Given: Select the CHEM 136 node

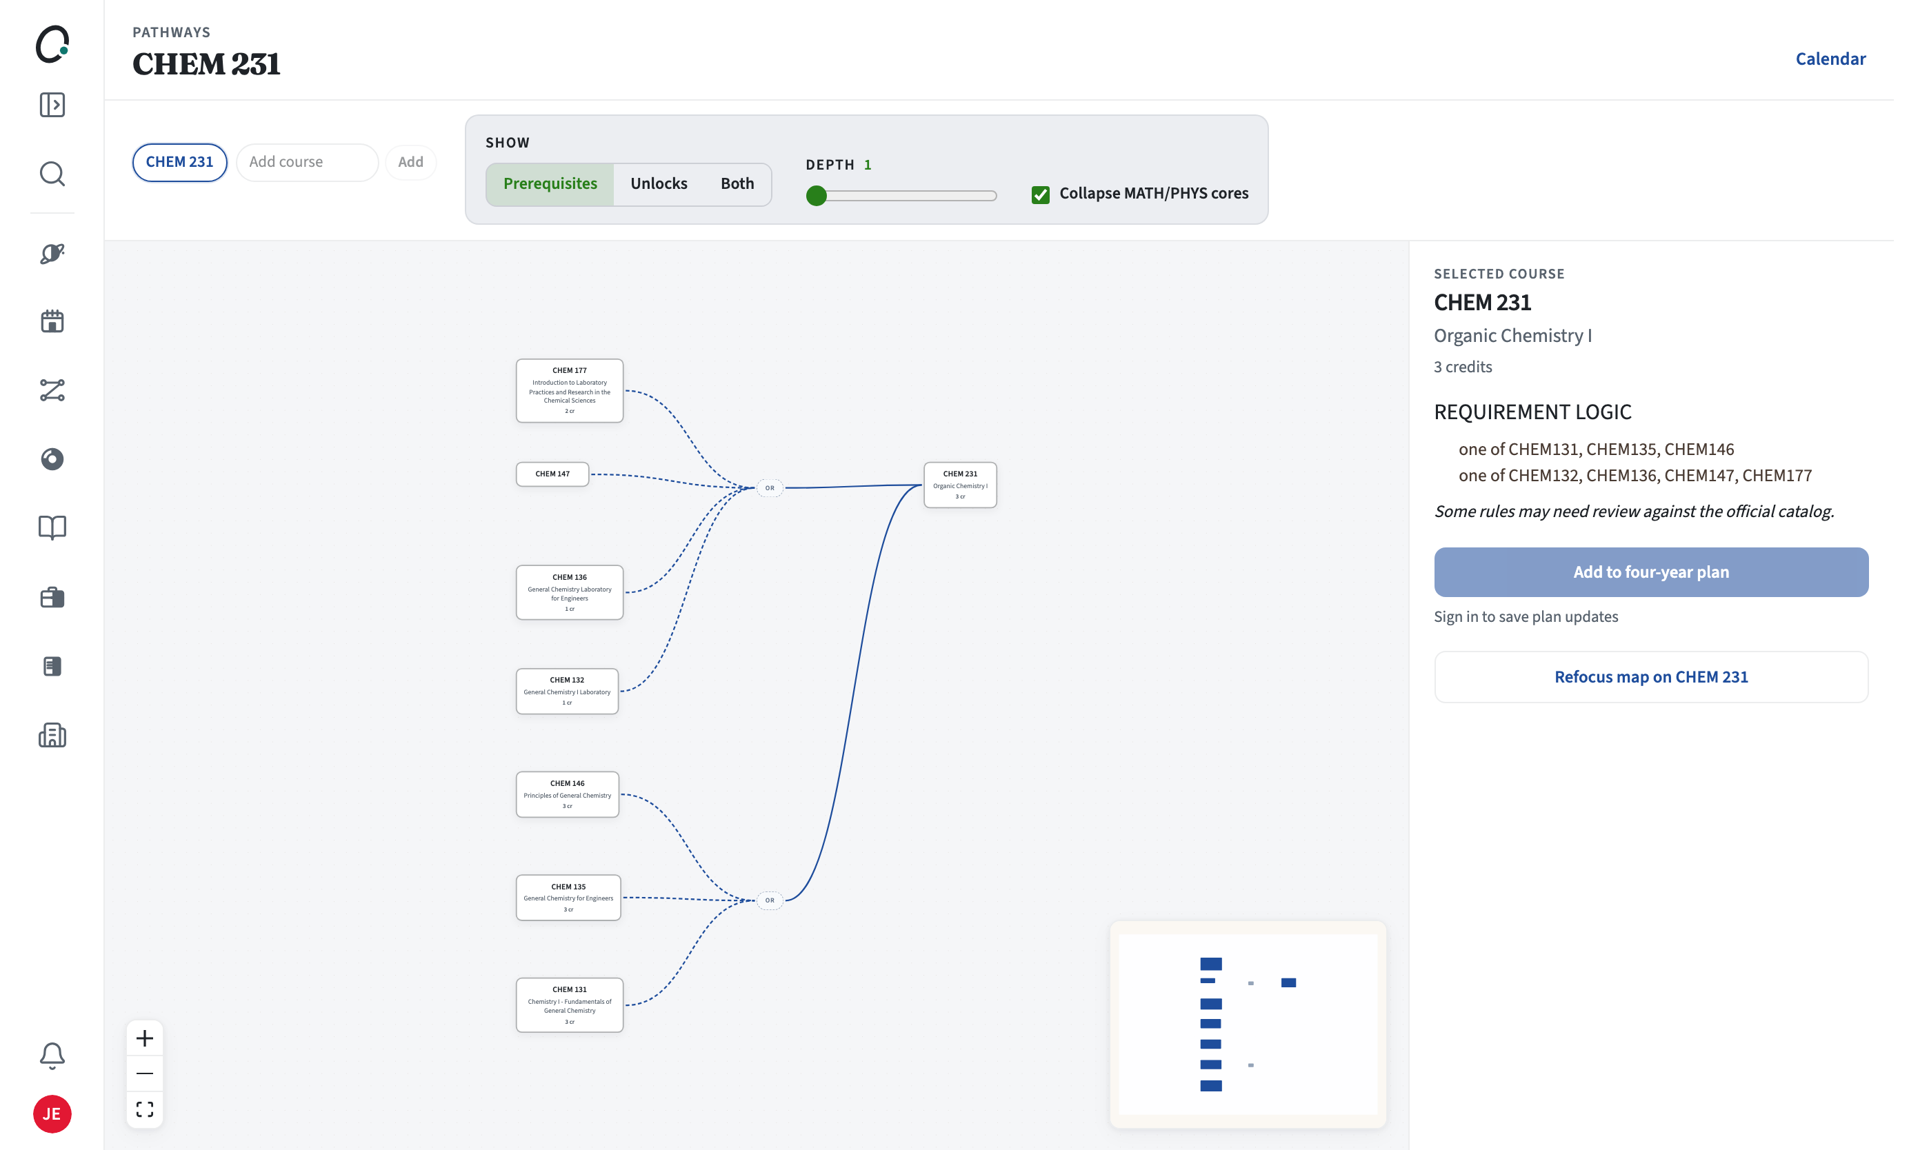Looking at the screenshot, I should tap(570, 592).
